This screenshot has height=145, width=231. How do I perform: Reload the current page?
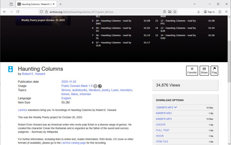[18, 12]
